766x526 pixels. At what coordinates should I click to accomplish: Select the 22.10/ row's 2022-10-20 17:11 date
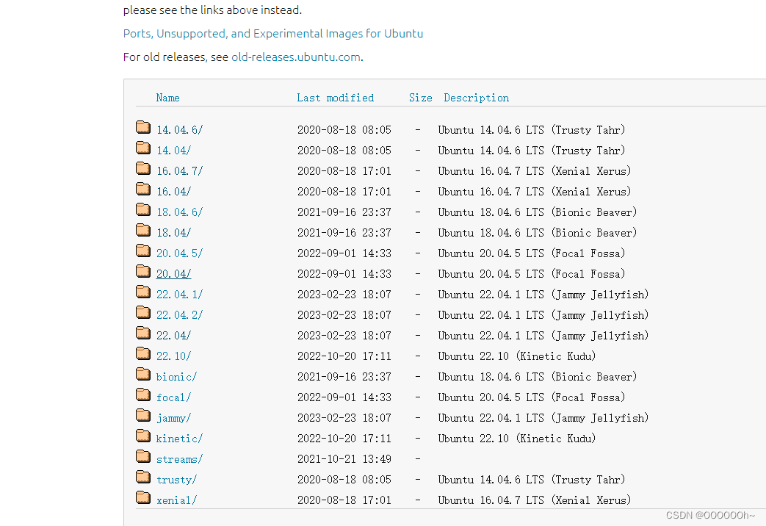pyautogui.click(x=344, y=356)
